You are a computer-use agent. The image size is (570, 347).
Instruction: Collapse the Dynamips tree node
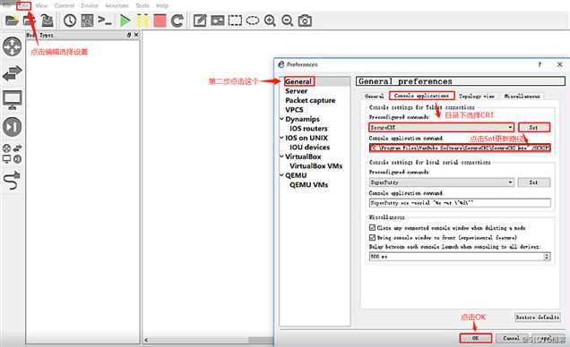click(281, 119)
